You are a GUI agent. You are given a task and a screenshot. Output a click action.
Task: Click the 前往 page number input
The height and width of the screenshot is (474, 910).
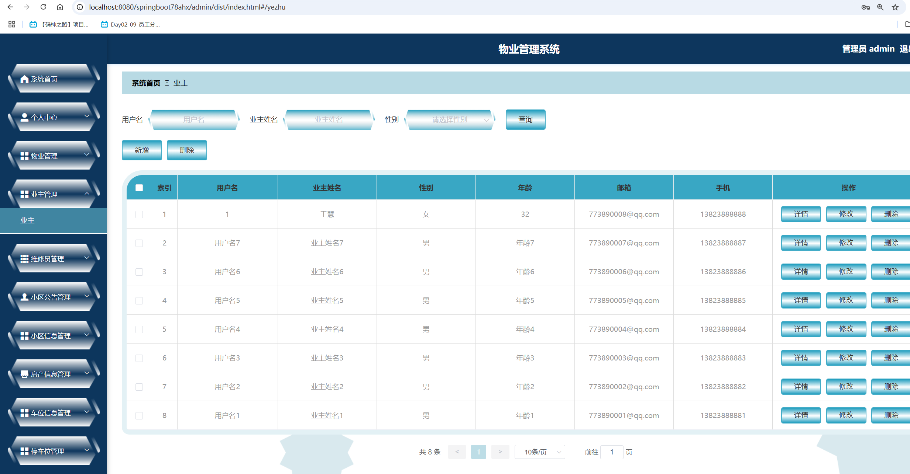point(612,452)
